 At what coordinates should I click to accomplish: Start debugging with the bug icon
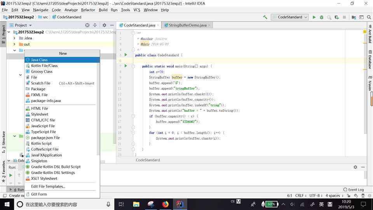(322, 17)
